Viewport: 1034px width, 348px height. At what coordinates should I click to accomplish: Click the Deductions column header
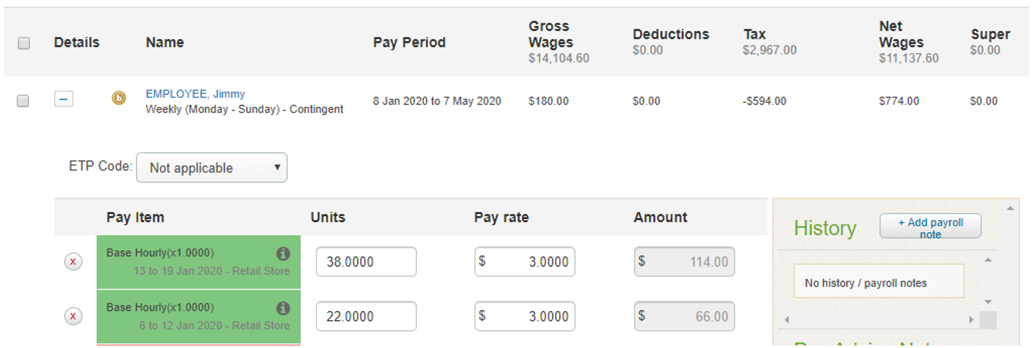click(671, 35)
